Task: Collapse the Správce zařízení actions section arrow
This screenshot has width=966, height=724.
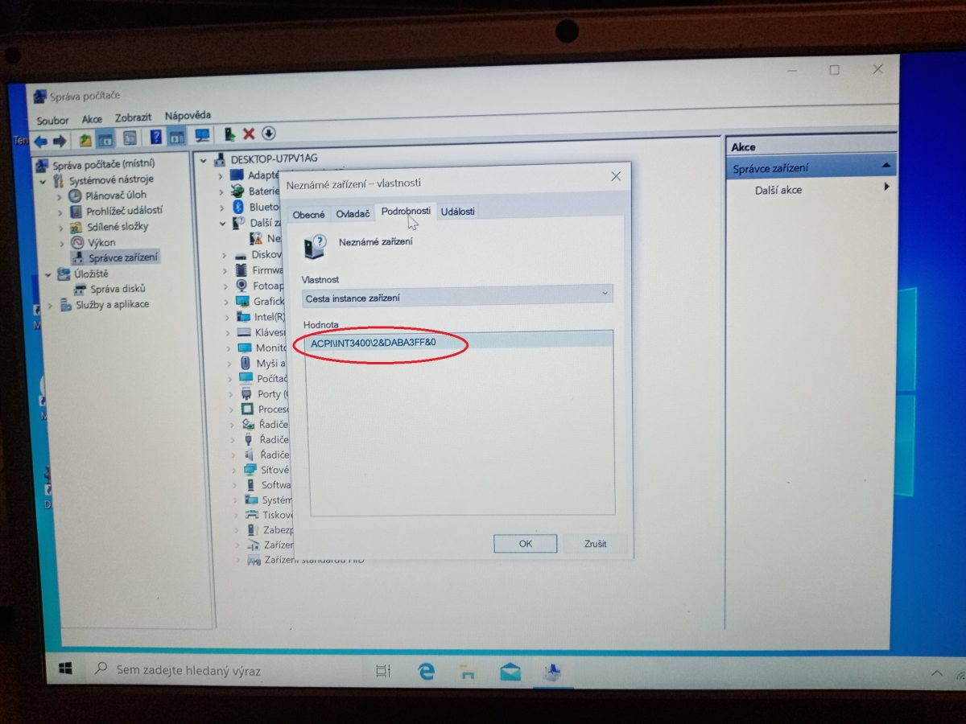Action: 887,166
